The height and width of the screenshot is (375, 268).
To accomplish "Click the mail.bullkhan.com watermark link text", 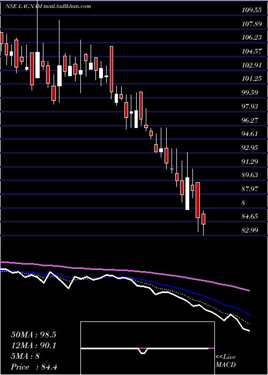I will click(68, 6).
